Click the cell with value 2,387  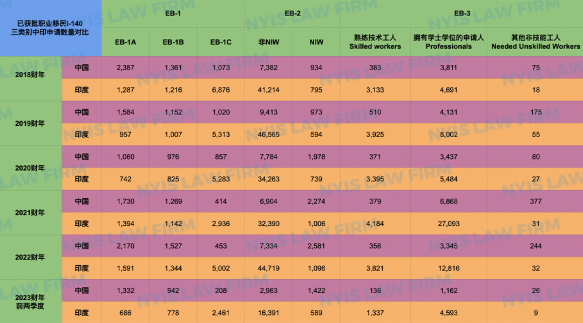[125, 68]
